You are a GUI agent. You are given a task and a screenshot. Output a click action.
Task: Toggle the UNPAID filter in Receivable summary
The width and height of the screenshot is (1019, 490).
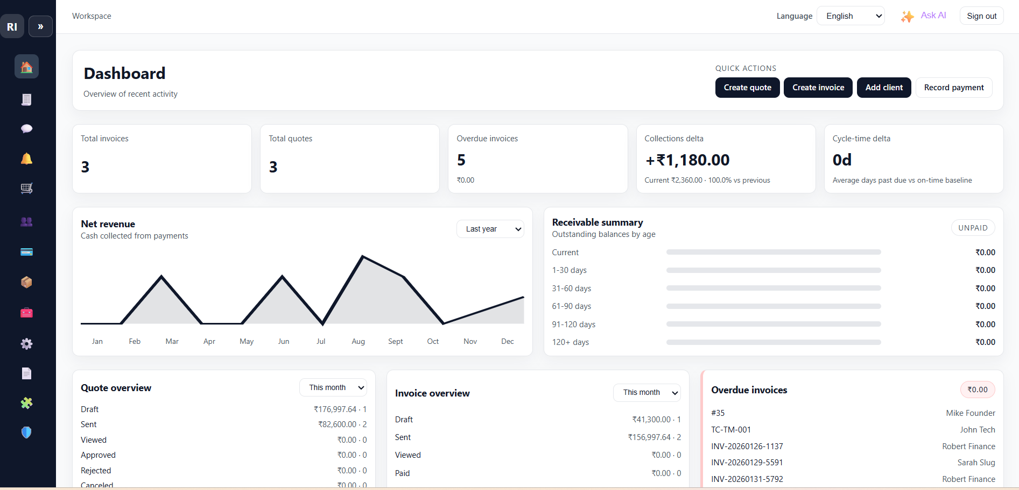973,228
